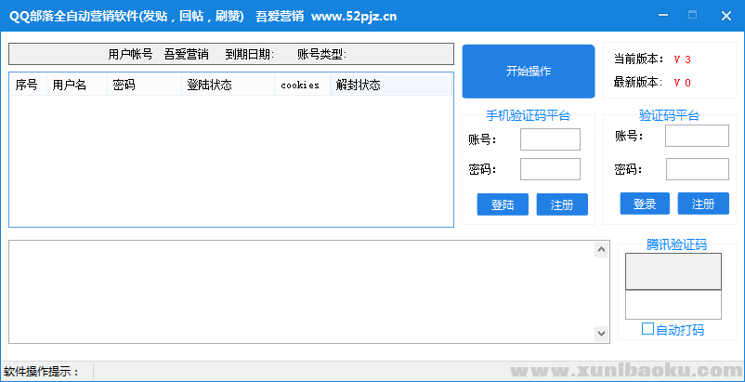Sort by the 序号 column header
The height and width of the screenshot is (382, 745).
[27, 85]
